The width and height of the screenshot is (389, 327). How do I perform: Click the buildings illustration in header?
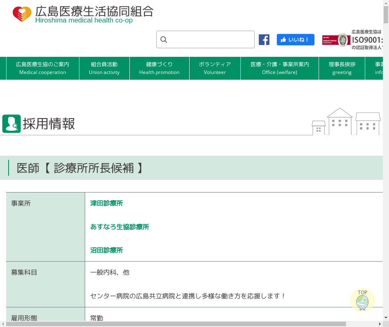click(x=346, y=122)
